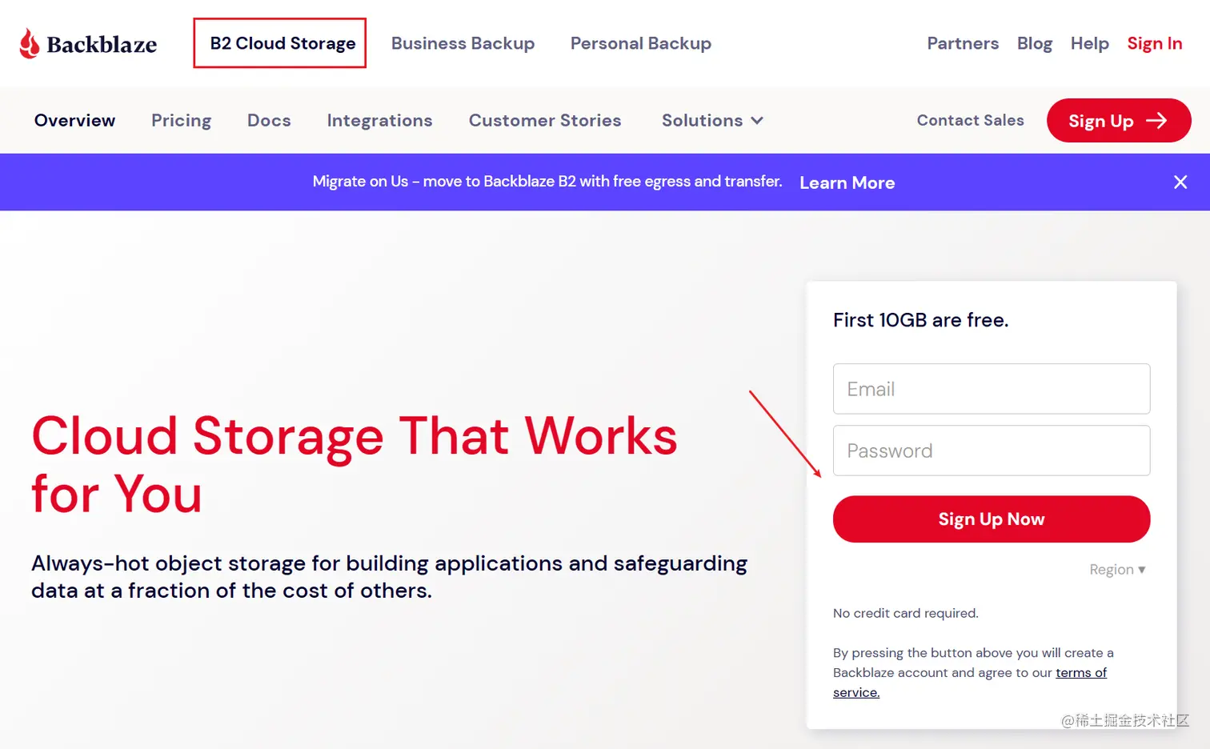Open the Overview section
This screenshot has width=1210, height=749.
click(74, 120)
